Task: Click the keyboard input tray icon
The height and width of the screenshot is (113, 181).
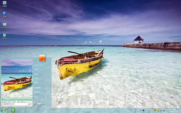Action: point(141,110)
